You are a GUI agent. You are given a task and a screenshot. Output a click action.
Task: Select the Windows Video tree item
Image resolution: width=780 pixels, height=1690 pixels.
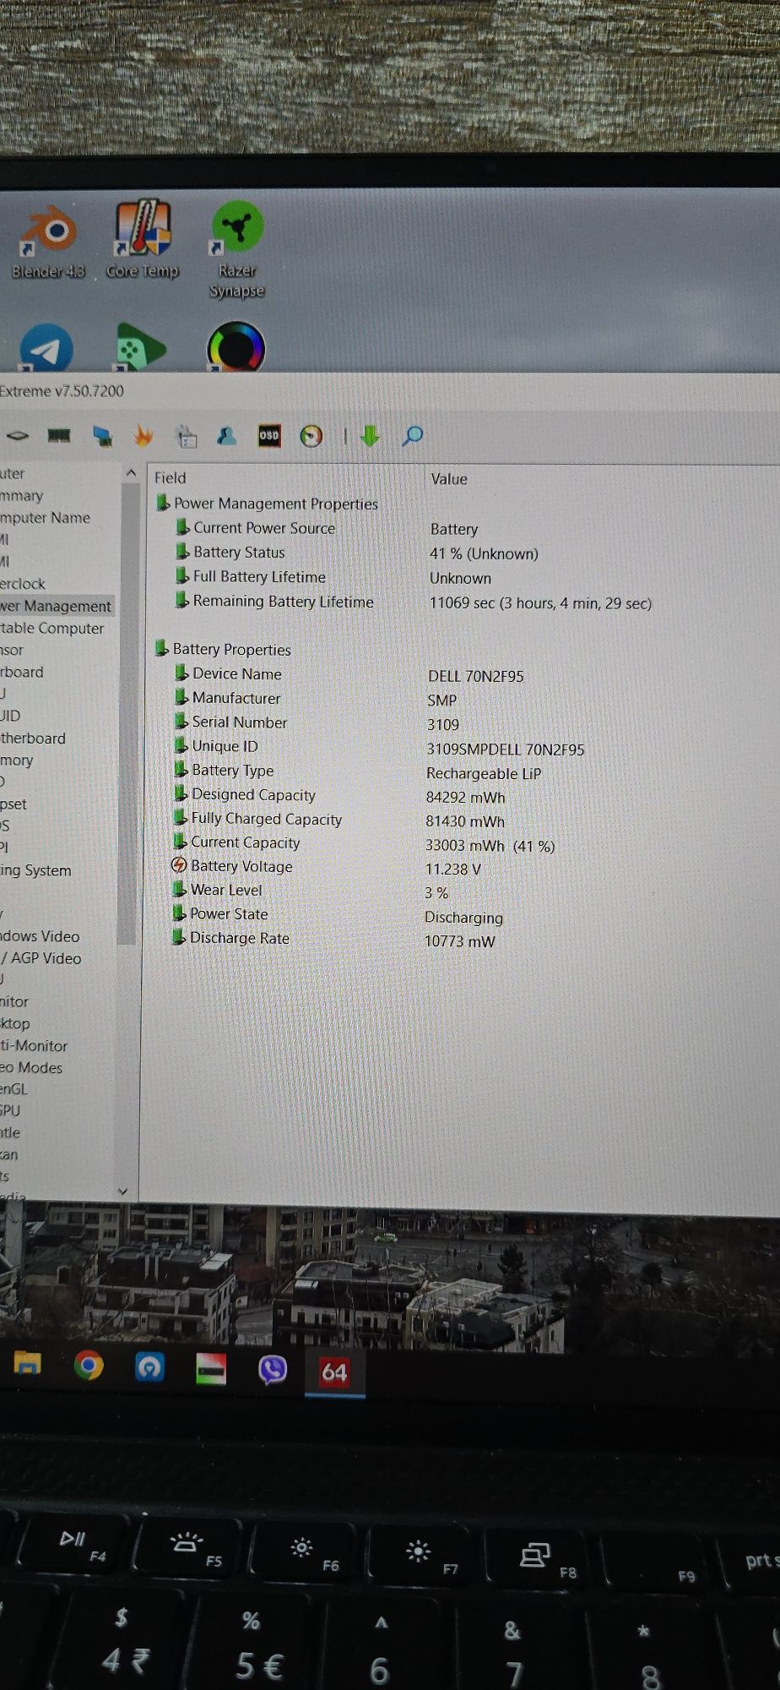[x=40, y=936]
